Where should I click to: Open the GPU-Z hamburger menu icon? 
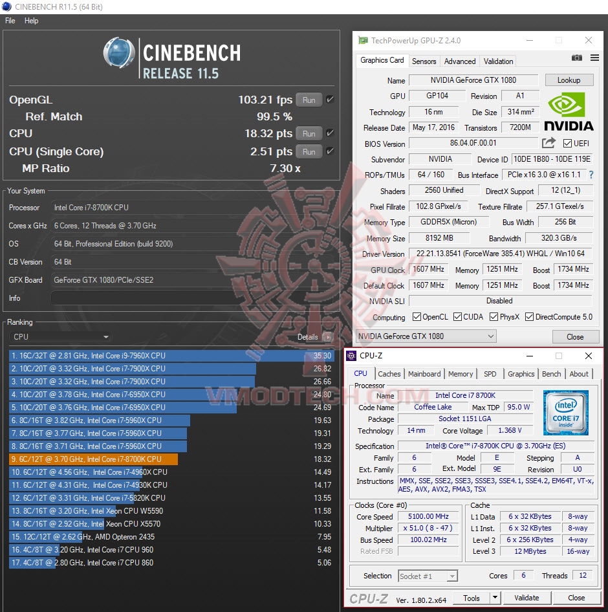(594, 58)
